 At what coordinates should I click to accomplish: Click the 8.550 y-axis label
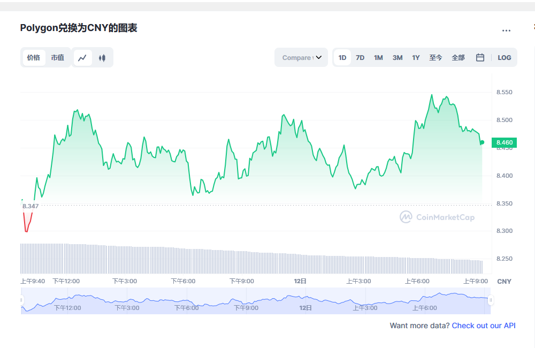pyautogui.click(x=505, y=92)
